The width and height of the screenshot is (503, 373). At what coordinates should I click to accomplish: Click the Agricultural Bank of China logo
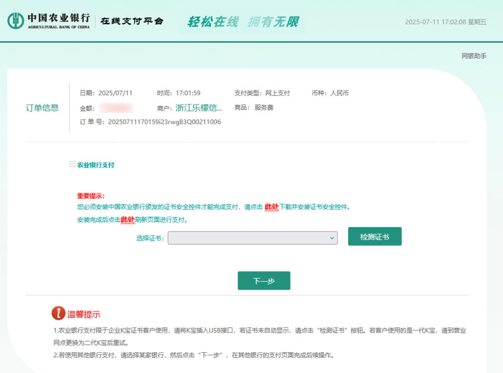(49, 21)
